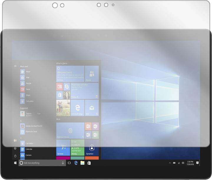Select the Life at a glance heading

point(62,63)
